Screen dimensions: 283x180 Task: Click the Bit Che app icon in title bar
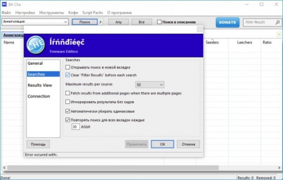click(x=4, y=4)
